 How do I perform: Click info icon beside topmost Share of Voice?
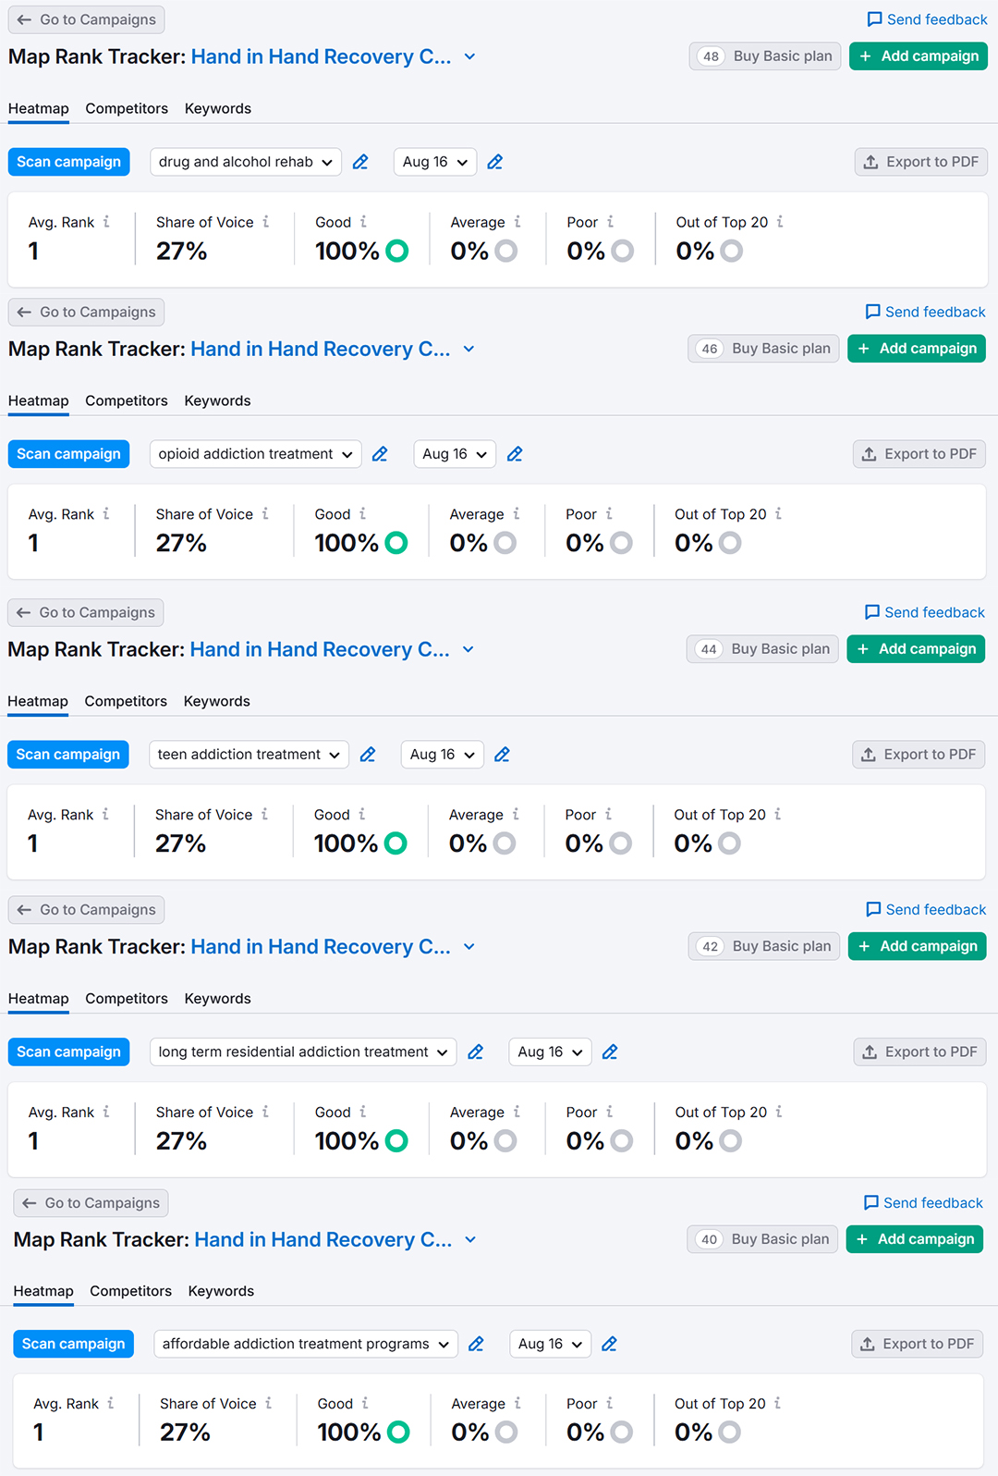[x=266, y=222]
